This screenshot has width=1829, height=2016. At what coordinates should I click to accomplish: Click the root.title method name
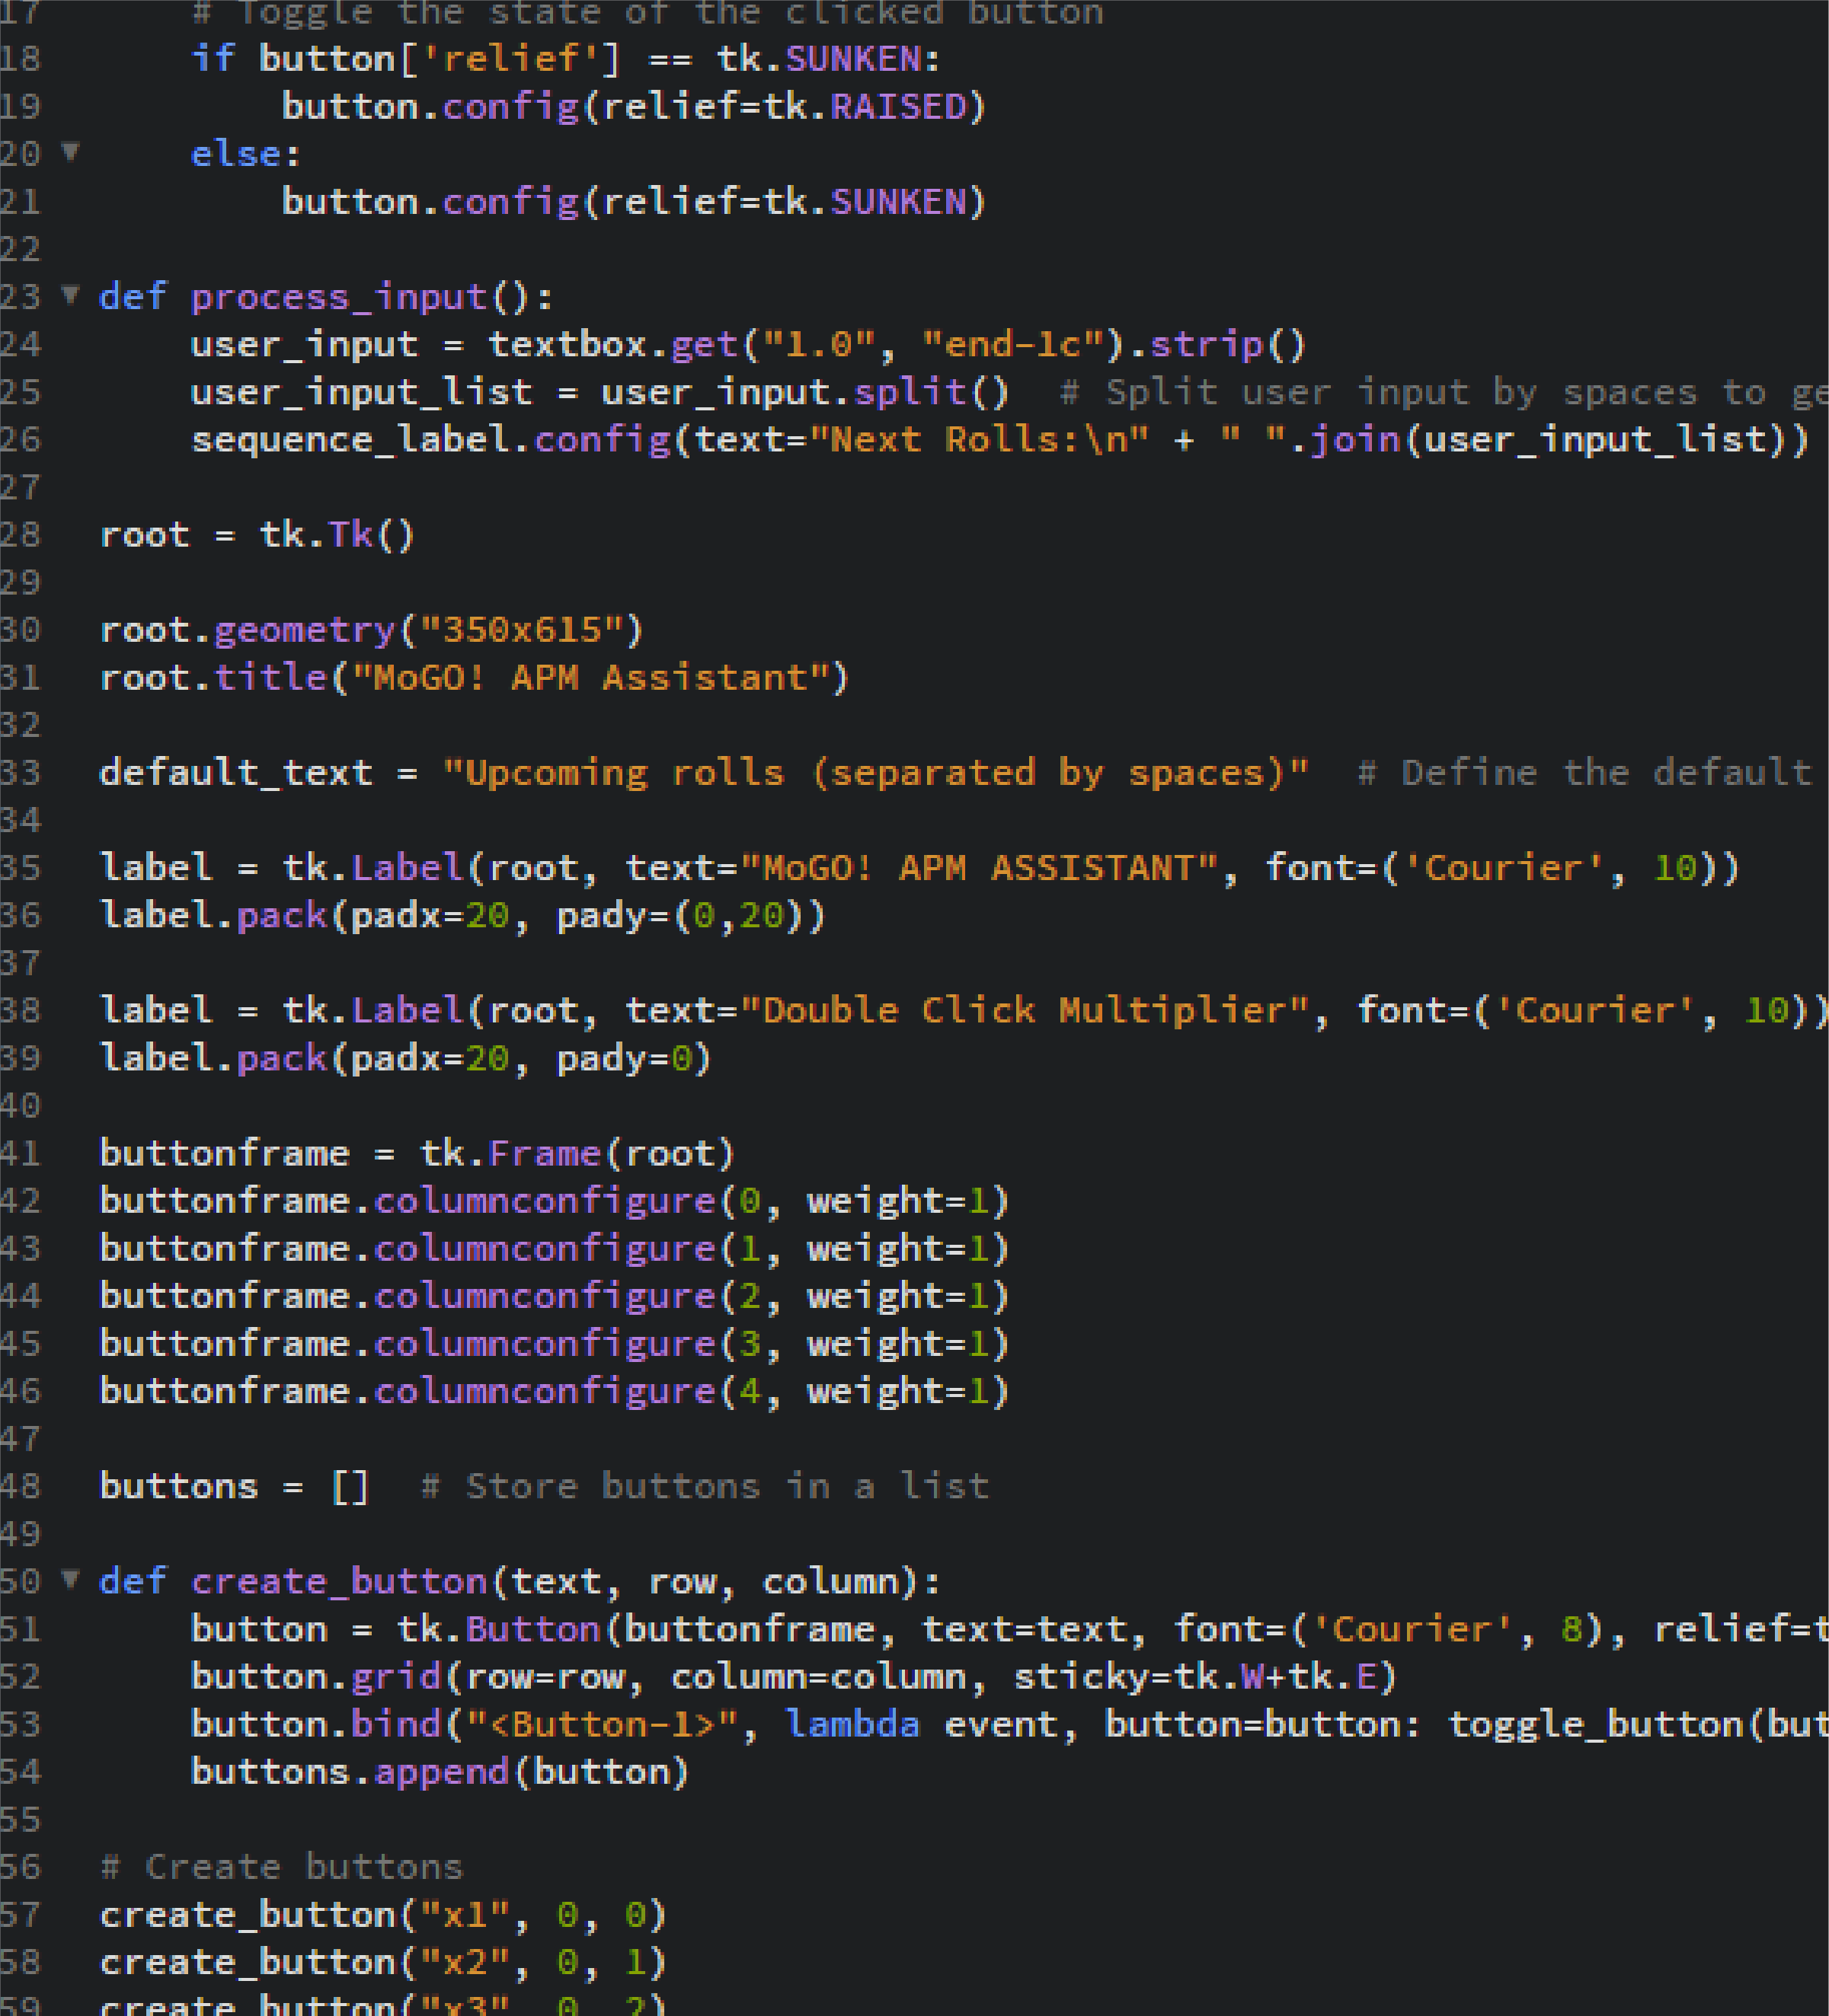click(270, 678)
